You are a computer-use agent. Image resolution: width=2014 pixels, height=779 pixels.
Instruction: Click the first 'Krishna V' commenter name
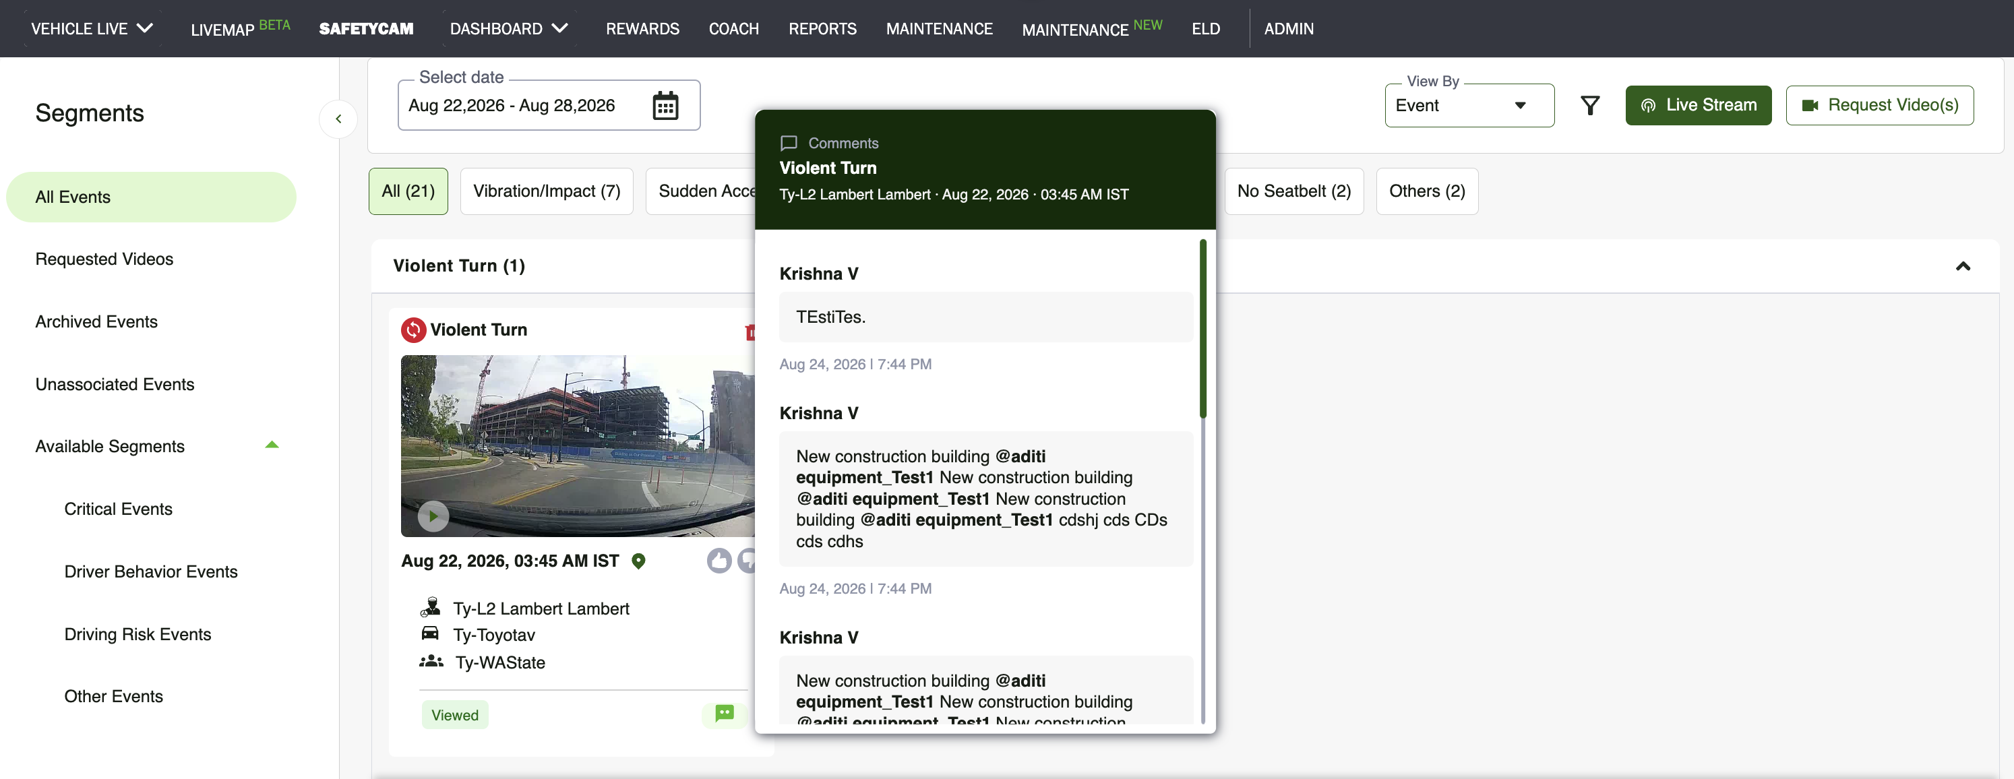818,274
